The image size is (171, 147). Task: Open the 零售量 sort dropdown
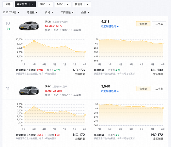pos(32,12)
